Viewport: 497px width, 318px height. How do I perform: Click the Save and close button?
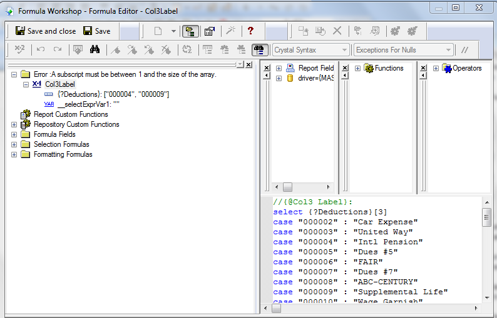(x=46, y=31)
